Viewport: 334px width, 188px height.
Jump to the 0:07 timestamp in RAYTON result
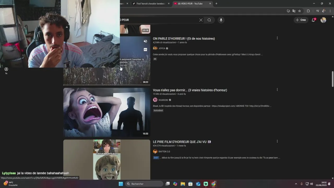pyautogui.click(x=156, y=158)
